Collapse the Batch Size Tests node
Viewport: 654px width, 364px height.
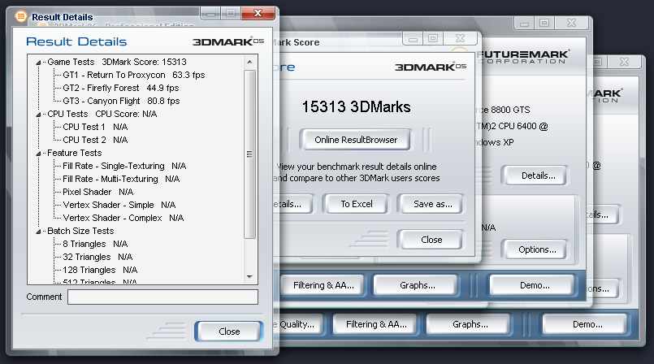(38, 232)
